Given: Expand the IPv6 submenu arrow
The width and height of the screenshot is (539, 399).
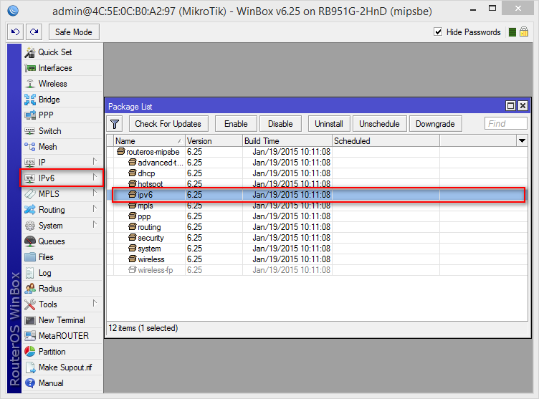Looking at the screenshot, I should click(x=95, y=178).
